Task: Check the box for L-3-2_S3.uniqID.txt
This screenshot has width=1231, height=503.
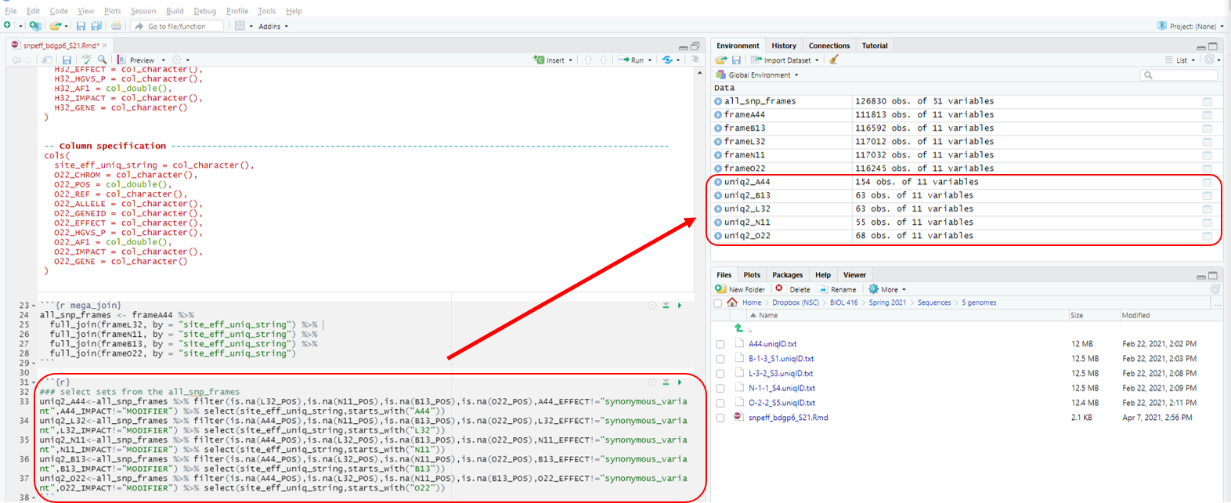Action: (x=720, y=374)
